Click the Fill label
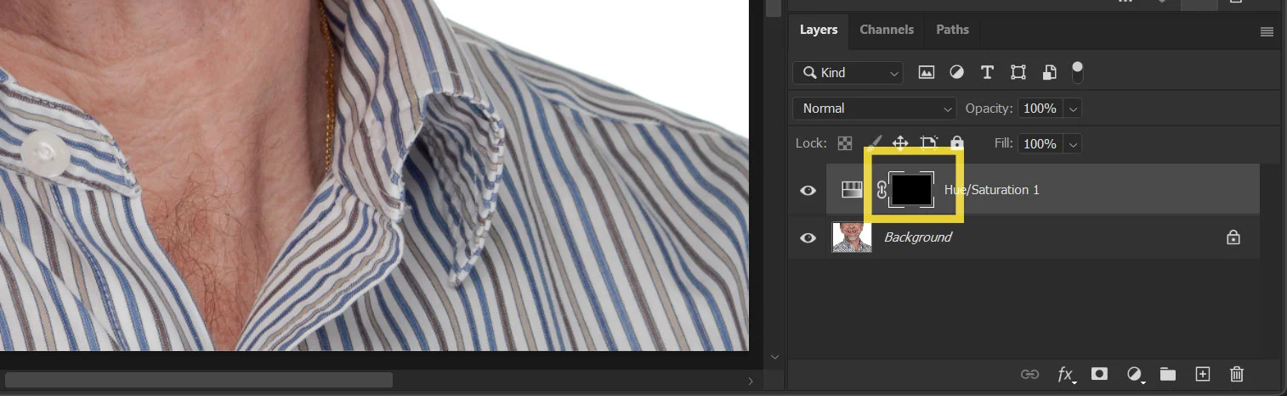This screenshot has height=396, width=1287. (x=1004, y=144)
